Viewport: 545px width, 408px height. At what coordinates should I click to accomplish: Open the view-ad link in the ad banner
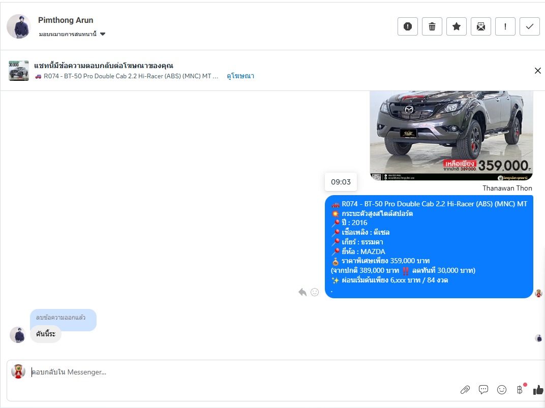point(240,76)
